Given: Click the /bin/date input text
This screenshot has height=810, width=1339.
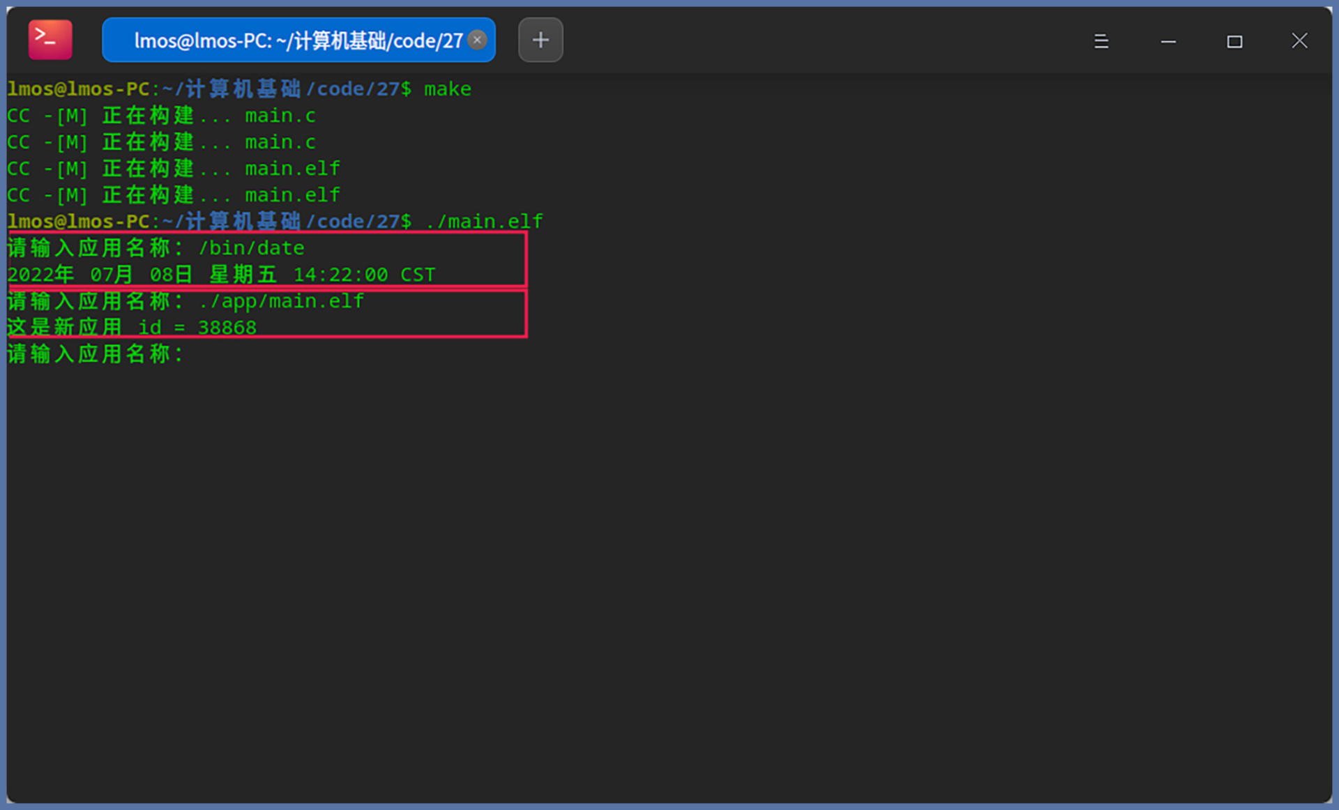Looking at the screenshot, I should (x=251, y=248).
